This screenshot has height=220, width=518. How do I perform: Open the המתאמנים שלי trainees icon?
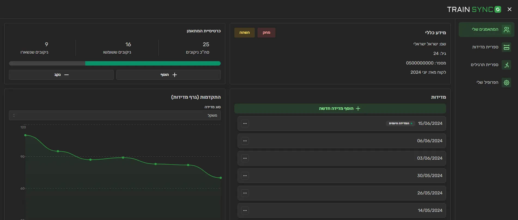[x=506, y=29]
